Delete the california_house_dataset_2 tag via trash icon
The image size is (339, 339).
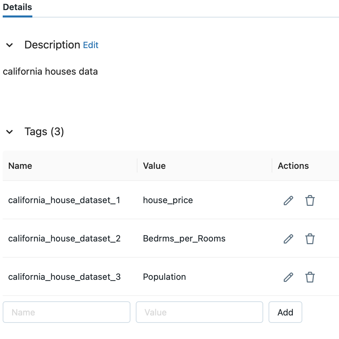[x=310, y=239]
